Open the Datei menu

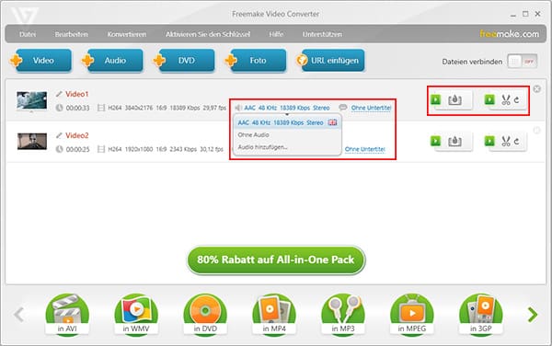[28, 34]
